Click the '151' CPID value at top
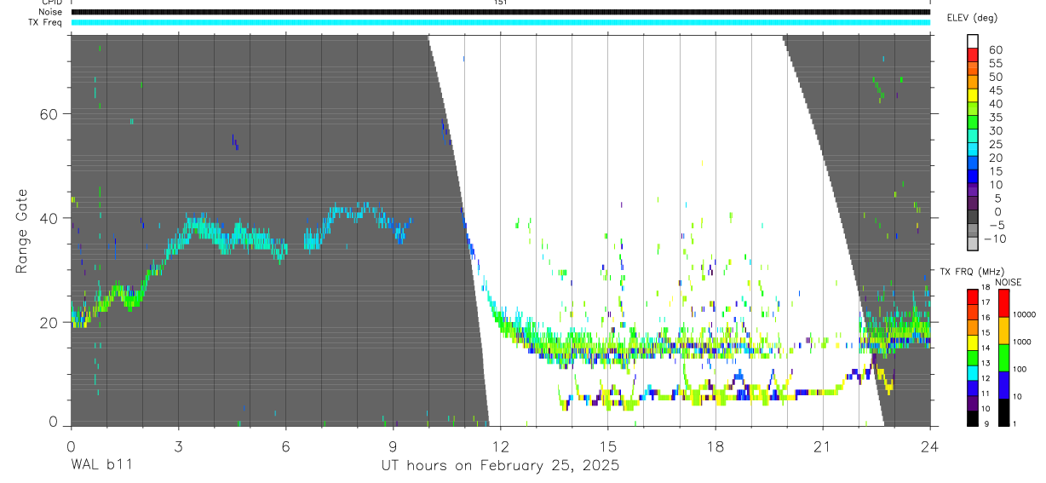Viewport: 1046px width, 483px height. 501,3
